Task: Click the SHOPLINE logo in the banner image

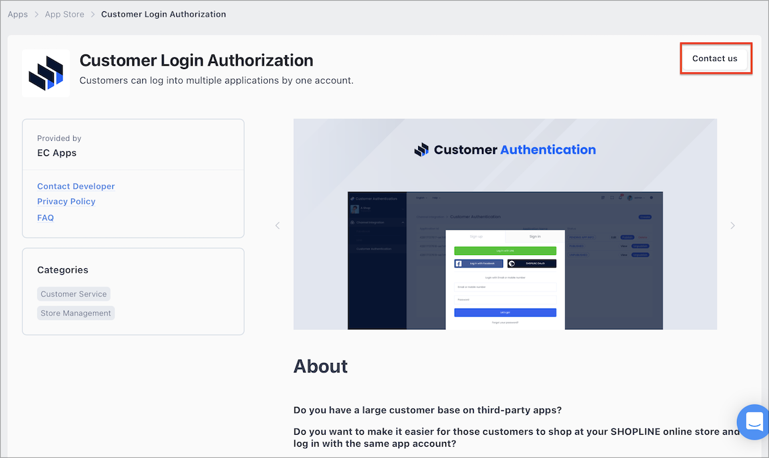Action: click(x=421, y=149)
